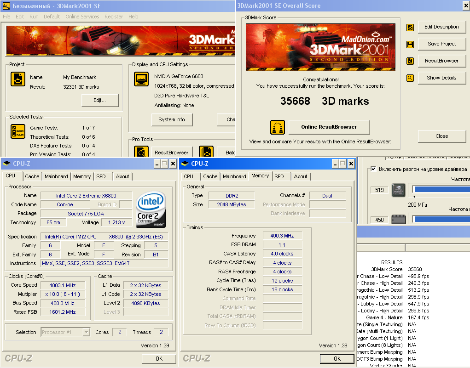Click the 3DMark Second Edition banner image
470x368 pixels.
pyautogui.click(x=120, y=41)
